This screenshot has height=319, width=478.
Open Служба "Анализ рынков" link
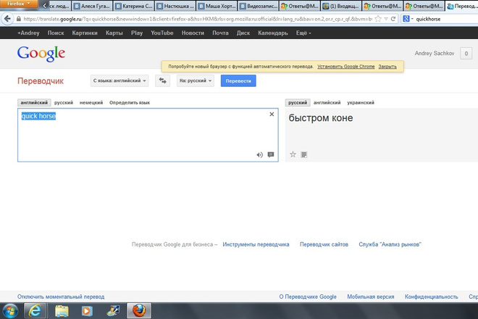coord(390,244)
